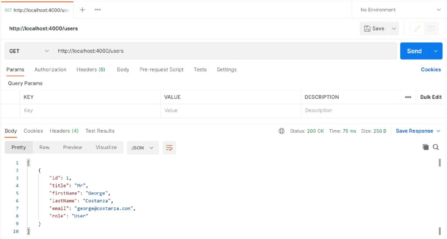Open column options three-dots in params table

click(x=408, y=97)
